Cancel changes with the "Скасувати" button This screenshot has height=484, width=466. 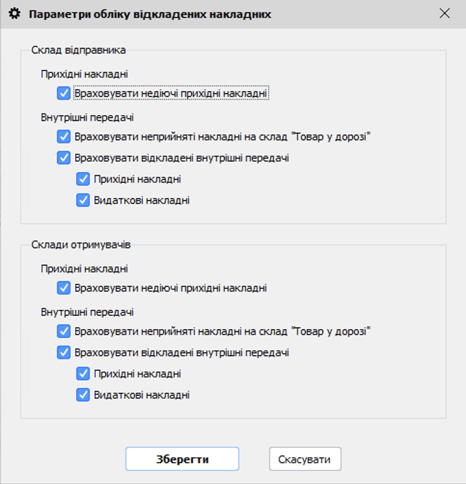point(305,459)
